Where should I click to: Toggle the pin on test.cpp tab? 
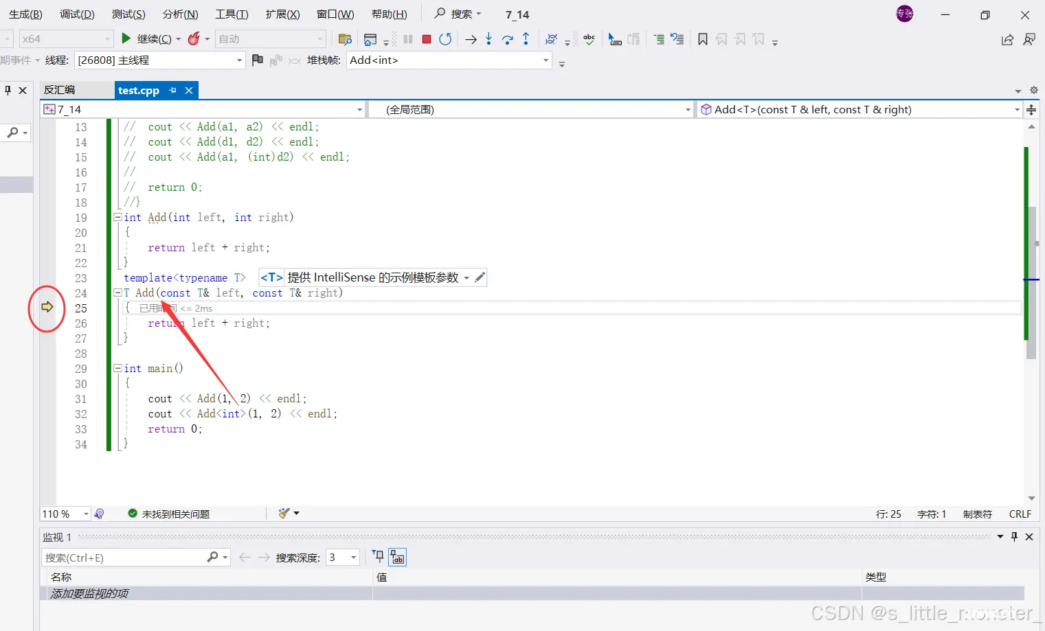(x=173, y=90)
